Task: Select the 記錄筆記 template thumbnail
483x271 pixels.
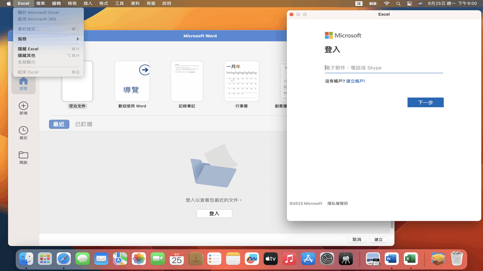Action: point(187,81)
